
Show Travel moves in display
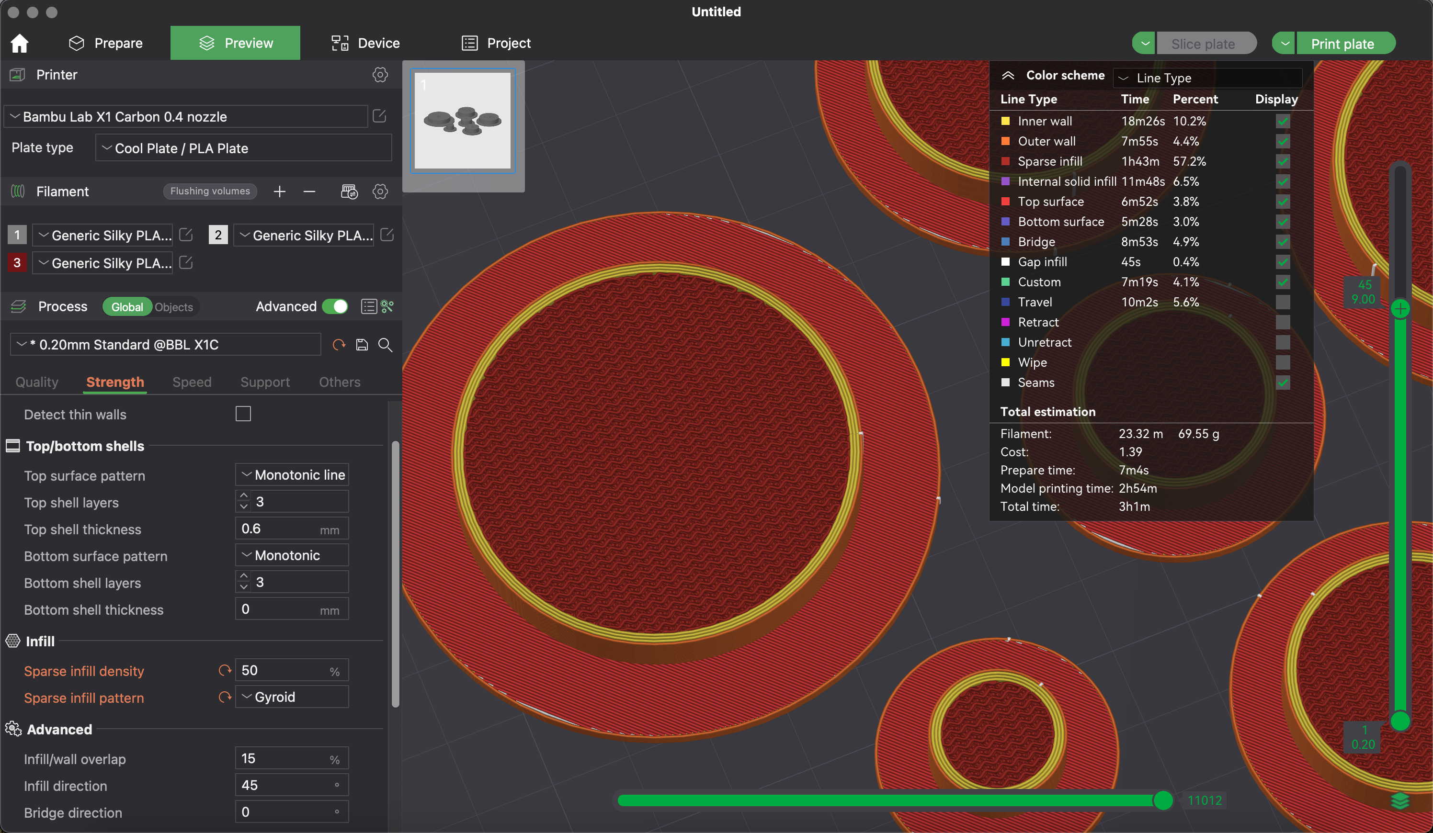tap(1283, 302)
